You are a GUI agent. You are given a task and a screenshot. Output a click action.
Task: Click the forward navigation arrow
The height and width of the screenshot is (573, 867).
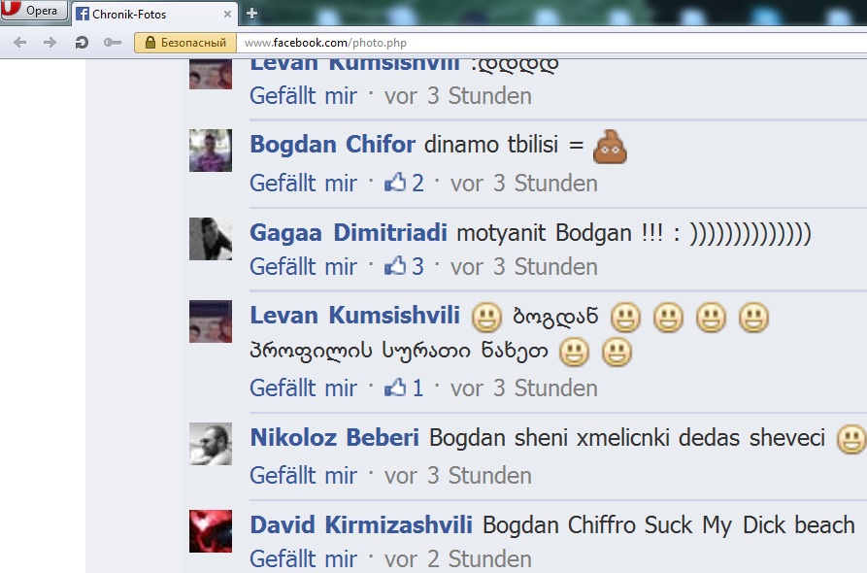pyautogui.click(x=50, y=43)
